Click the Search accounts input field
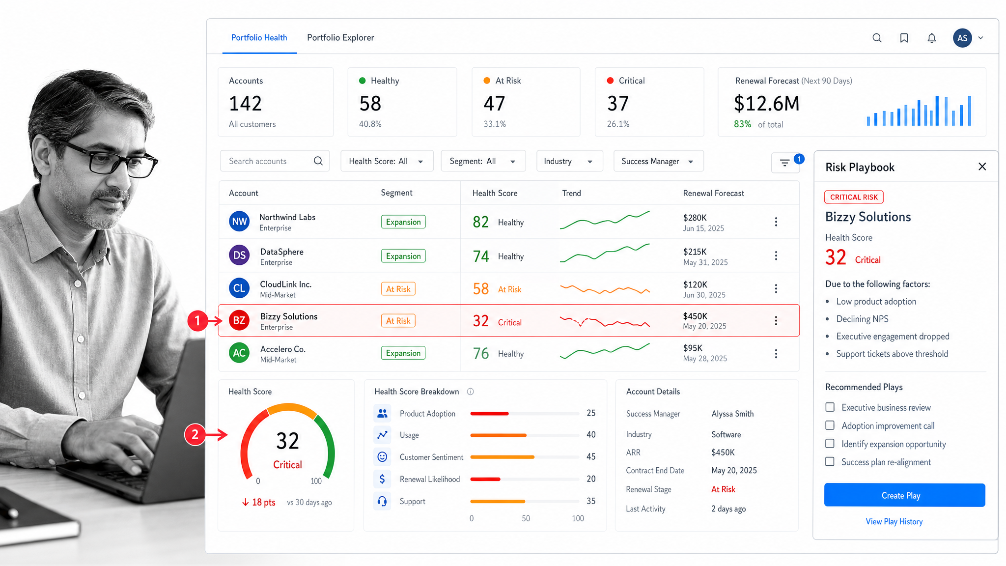The width and height of the screenshot is (1006, 566). pyautogui.click(x=275, y=161)
